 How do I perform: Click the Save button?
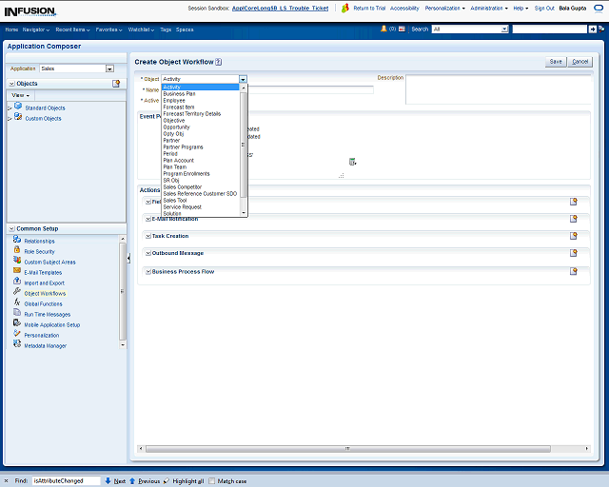pos(556,61)
